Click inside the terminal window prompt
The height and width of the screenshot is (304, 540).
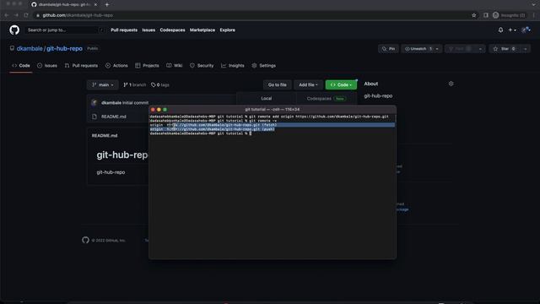251,133
